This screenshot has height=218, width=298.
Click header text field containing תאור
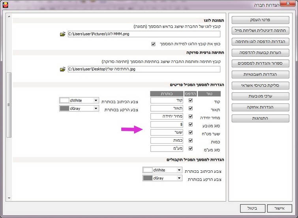tap(167, 108)
